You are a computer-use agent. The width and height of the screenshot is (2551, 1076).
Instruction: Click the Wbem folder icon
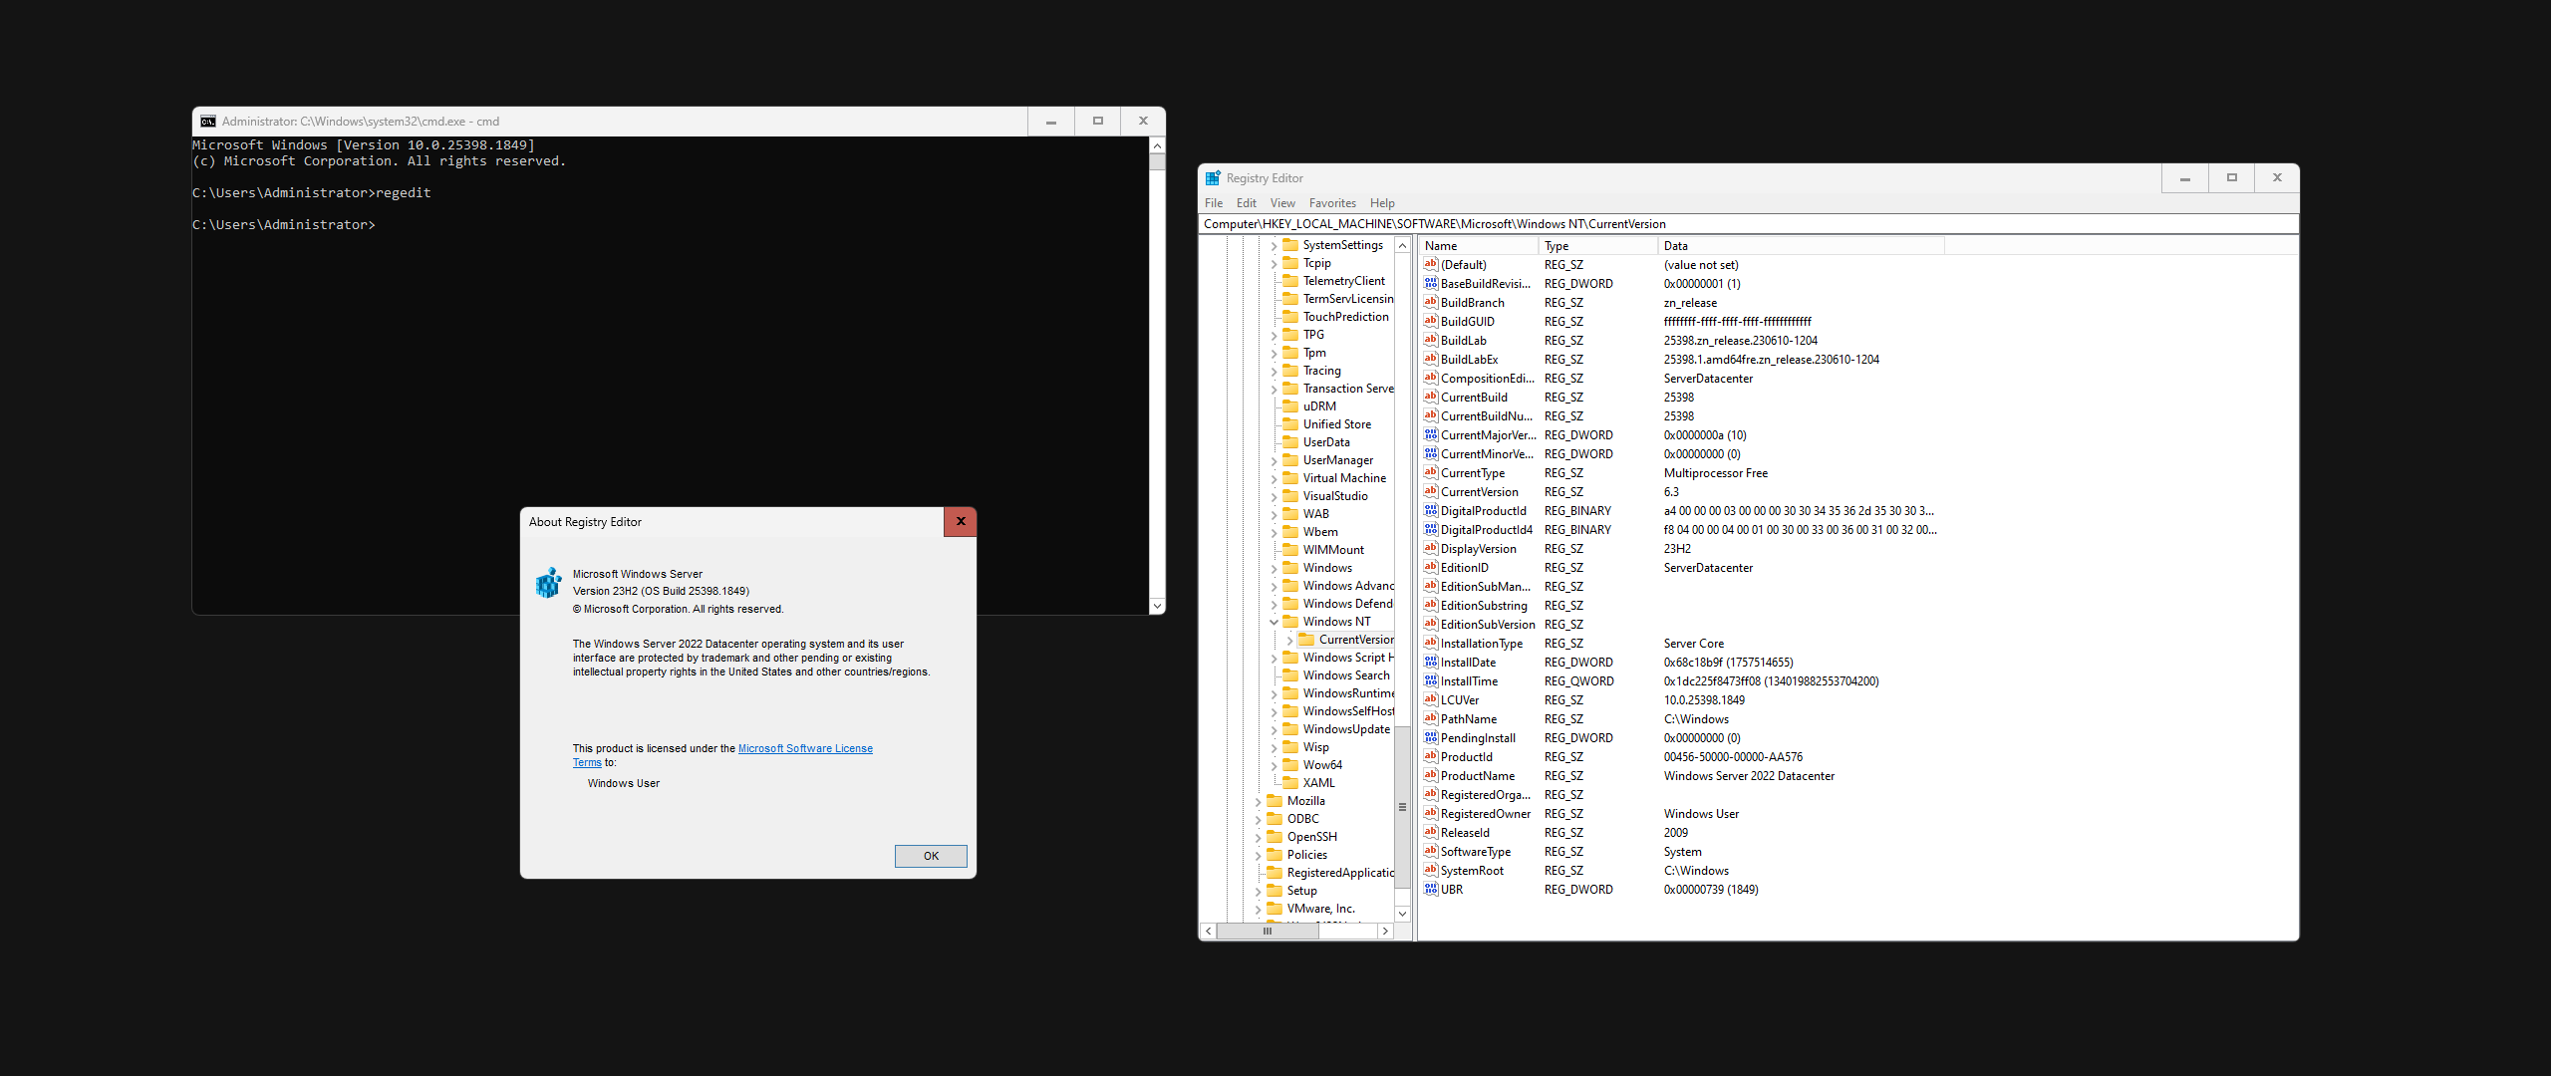[1290, 532]
